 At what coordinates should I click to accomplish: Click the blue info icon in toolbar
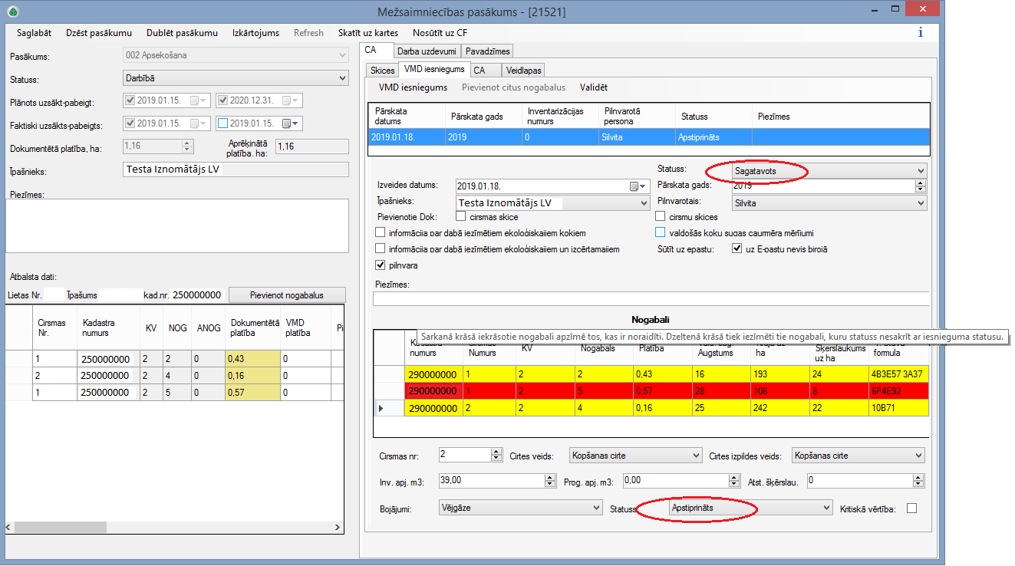[x=920, y=32]
